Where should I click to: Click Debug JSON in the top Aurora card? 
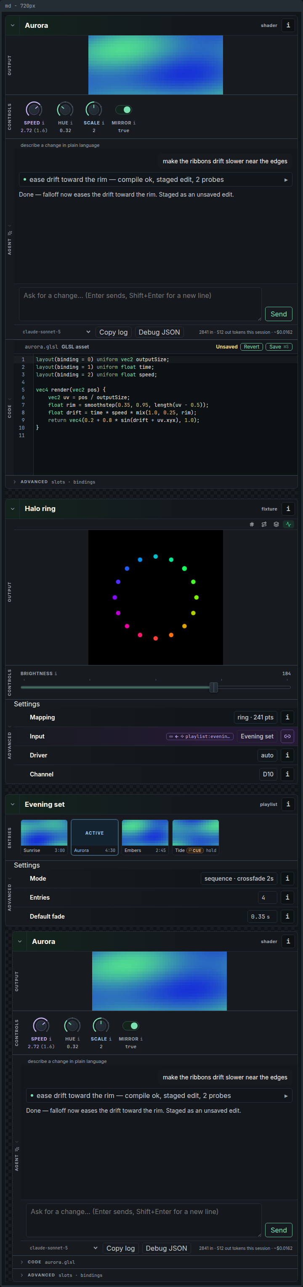pyautogui.click(x=159, y=332)
